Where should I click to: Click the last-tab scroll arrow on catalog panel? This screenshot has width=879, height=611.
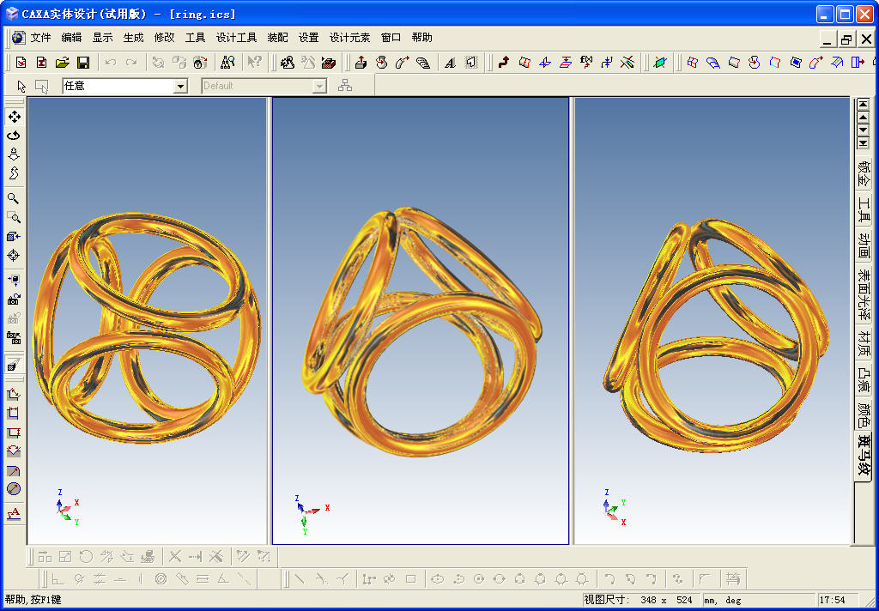coord(863,144)
